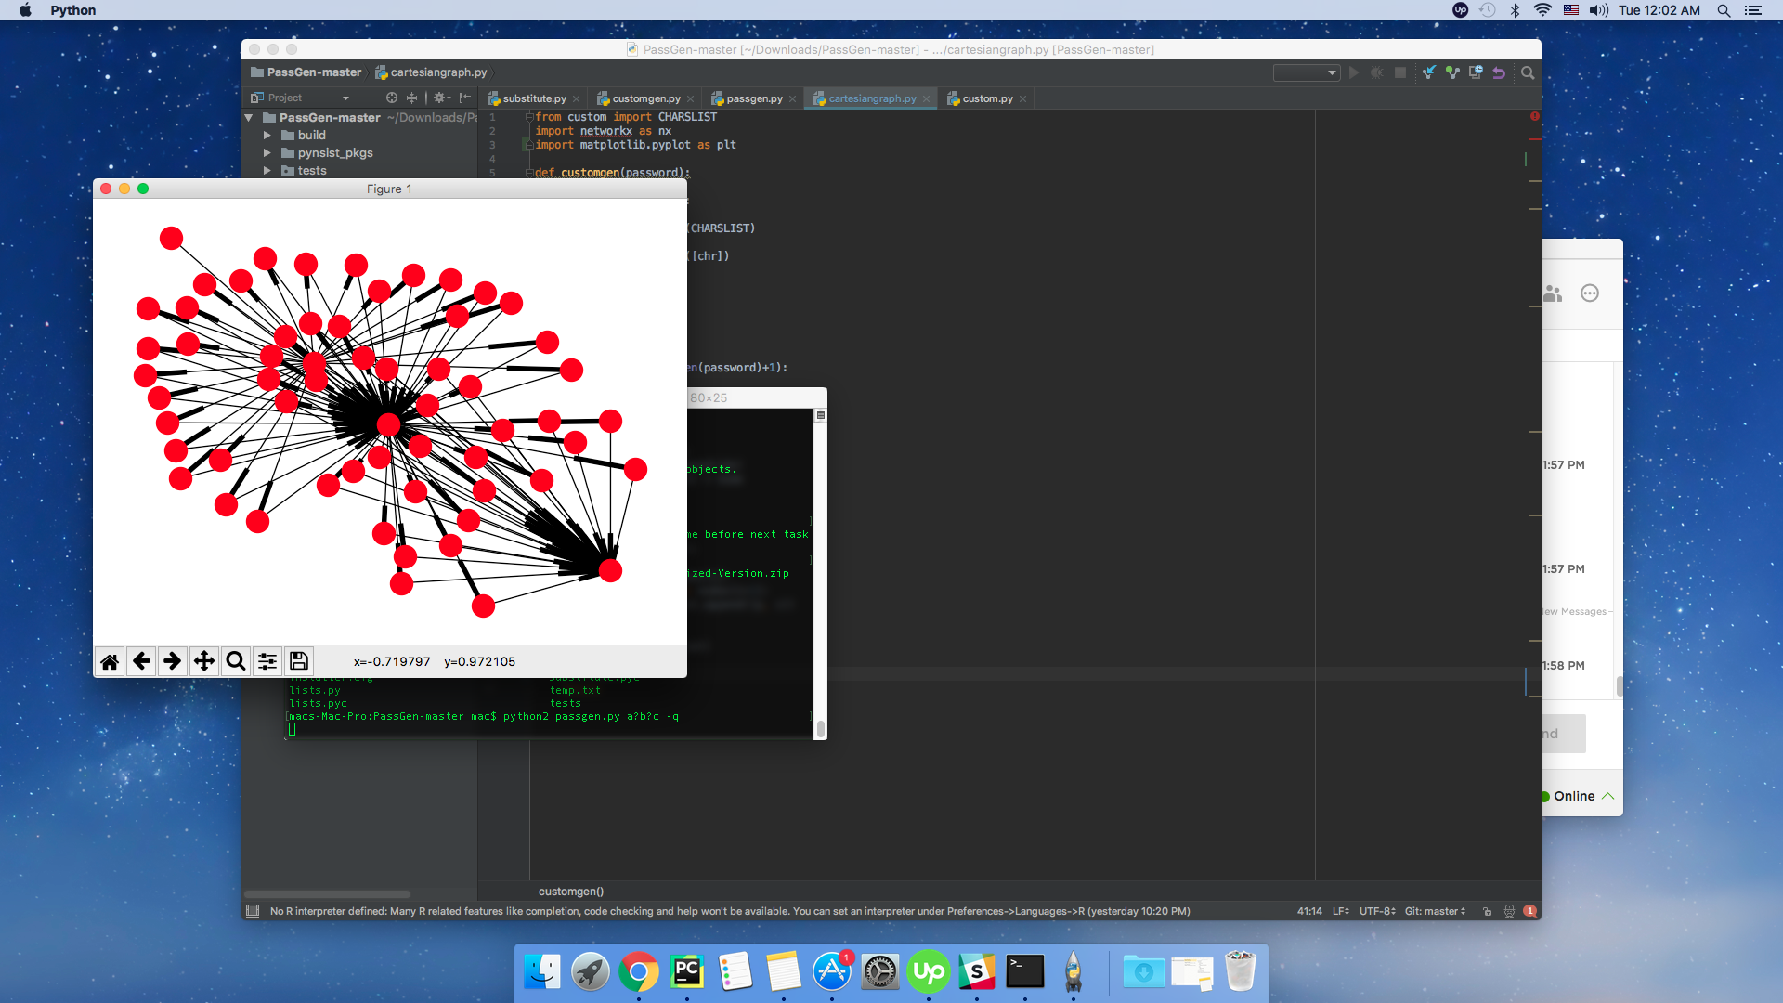Click the PassGen-master breadcrumb
Screen dimensions: 1783x1003
306,72
